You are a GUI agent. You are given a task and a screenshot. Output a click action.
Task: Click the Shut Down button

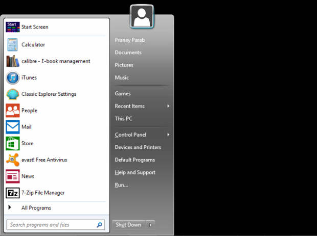click(128, 225)
